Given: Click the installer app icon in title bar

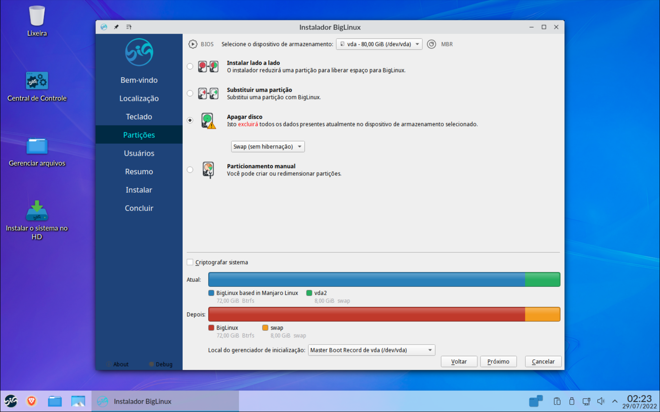Looking at the screenshot, I should pos(104,27).
